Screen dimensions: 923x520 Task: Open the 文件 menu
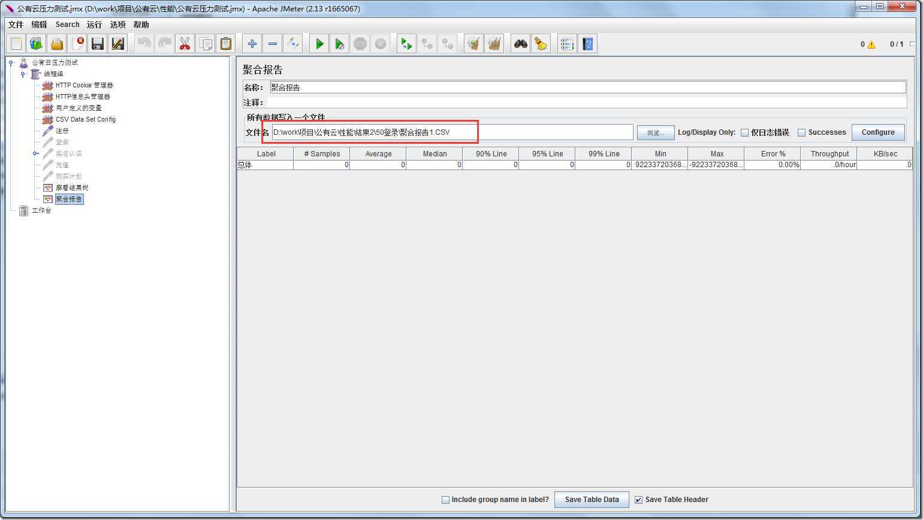[16, 25]
